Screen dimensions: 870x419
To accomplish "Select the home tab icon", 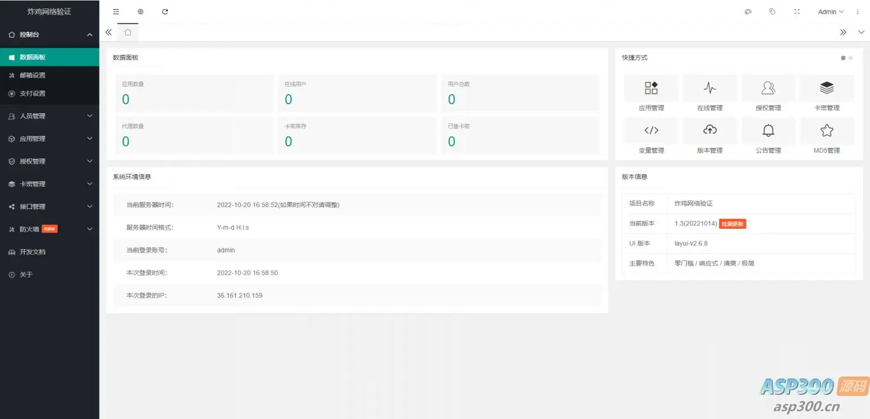I will [128, 32].
